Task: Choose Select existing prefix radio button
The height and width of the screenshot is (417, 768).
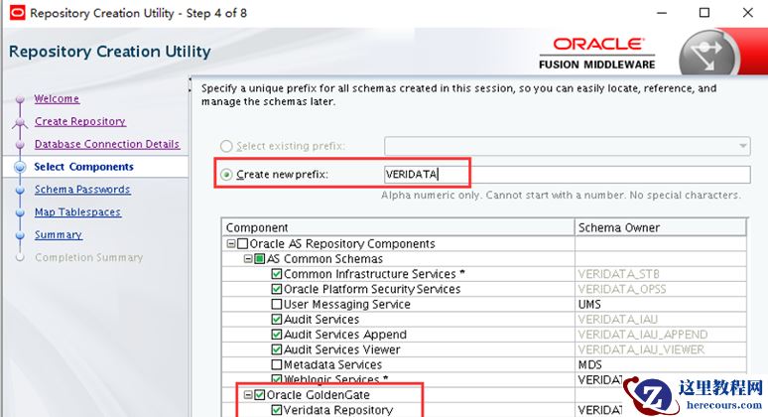Action: pyautogui.click(x=226, y=146)
